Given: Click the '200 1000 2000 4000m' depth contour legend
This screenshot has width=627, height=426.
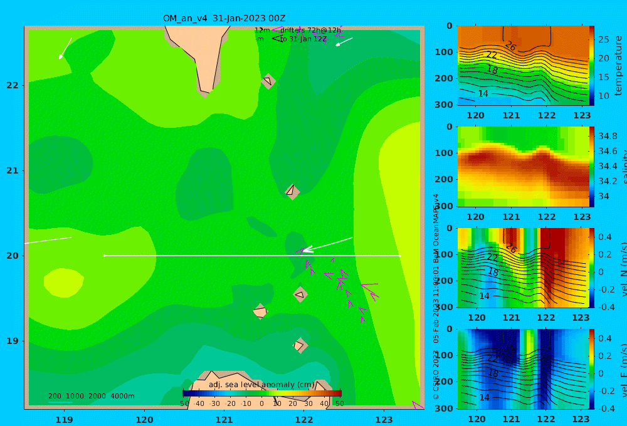Looking at the screenshot, I should click(91, 396).
